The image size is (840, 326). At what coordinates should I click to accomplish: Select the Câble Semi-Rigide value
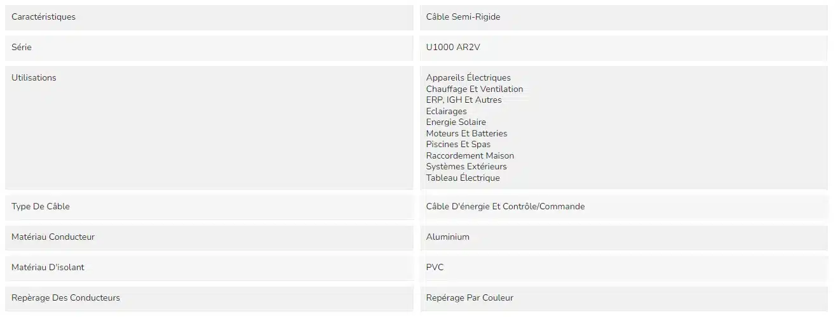coord(463,17)
